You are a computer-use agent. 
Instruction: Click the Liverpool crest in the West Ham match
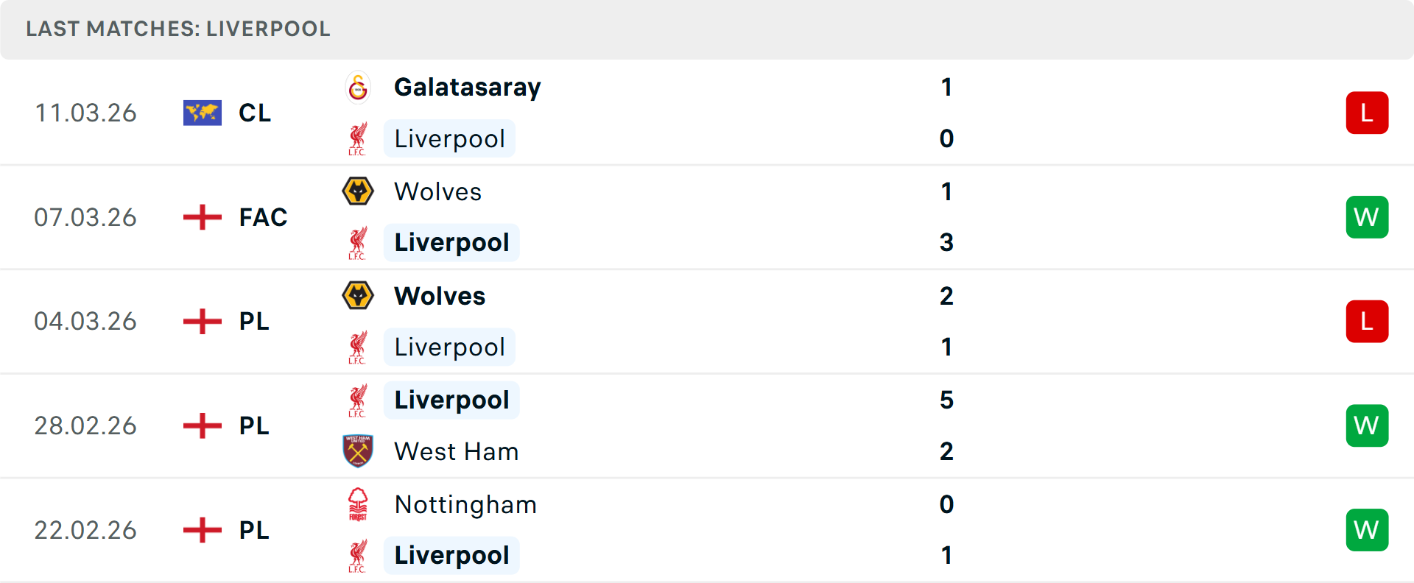pos(358,400)
